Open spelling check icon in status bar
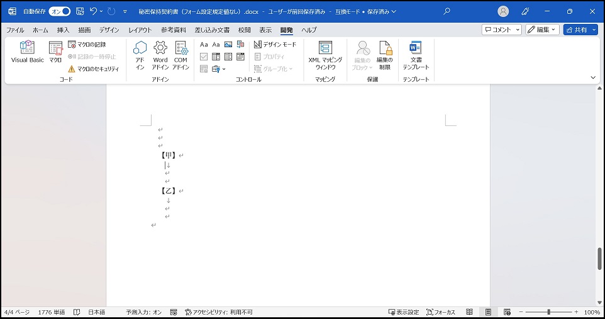605x319 pixels. click(77, 312)
